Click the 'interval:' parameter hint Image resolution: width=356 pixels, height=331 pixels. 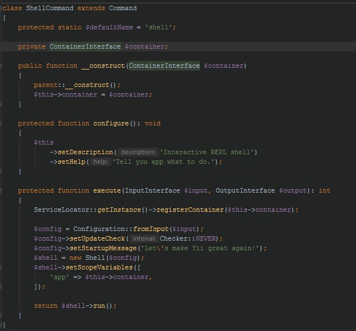click(144, 238)
